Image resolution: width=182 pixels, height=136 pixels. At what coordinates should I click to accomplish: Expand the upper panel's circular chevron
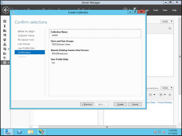tap(170, 28)
